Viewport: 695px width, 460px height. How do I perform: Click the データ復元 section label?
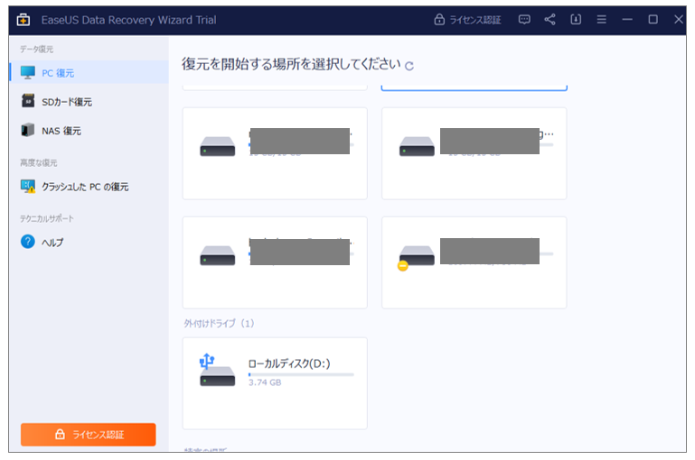point(36,49)
